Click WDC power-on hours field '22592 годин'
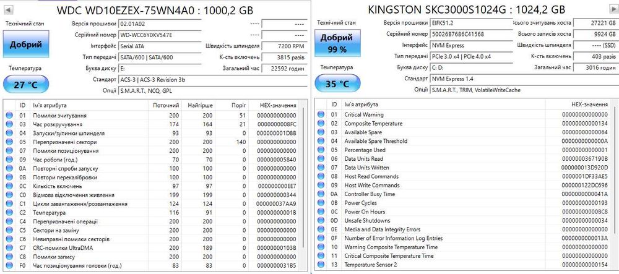Image resolution: width=619 pixels, height=274 pixels. (285, 69)
